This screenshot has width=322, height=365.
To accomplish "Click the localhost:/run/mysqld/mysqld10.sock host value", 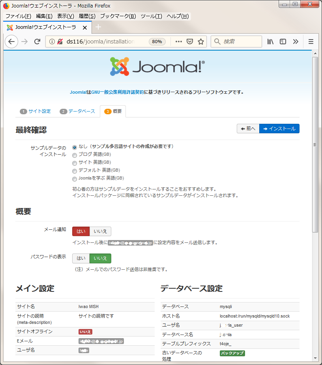I will 255,316.
